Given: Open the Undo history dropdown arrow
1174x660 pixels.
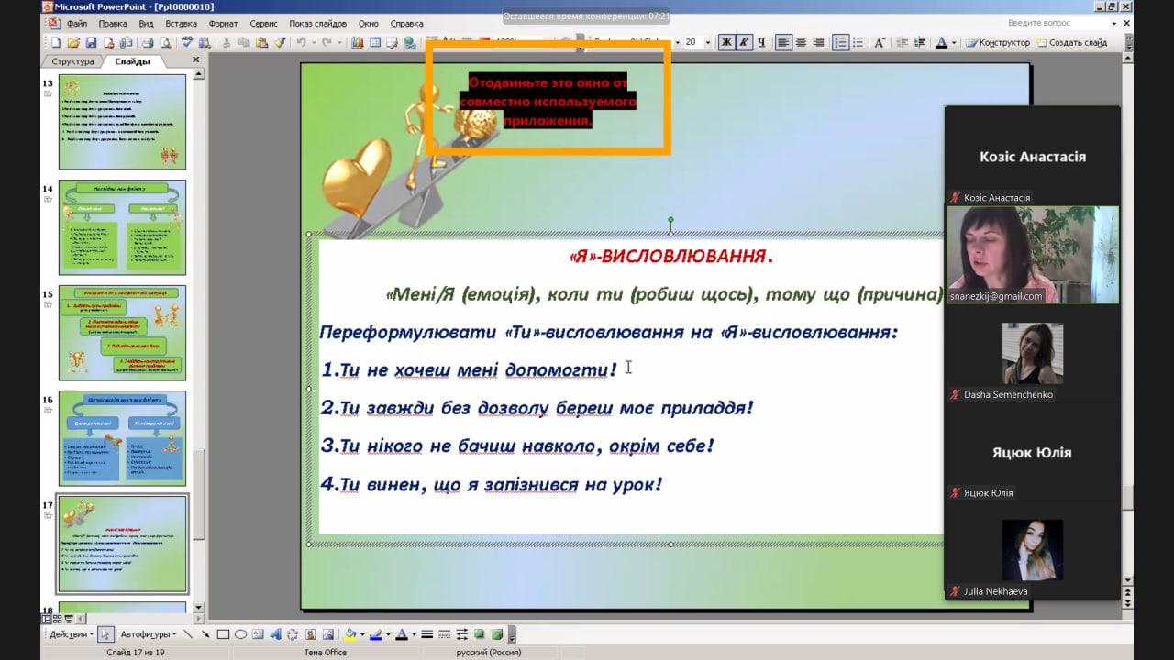Looking at the screenshot, I should [314, 42].
